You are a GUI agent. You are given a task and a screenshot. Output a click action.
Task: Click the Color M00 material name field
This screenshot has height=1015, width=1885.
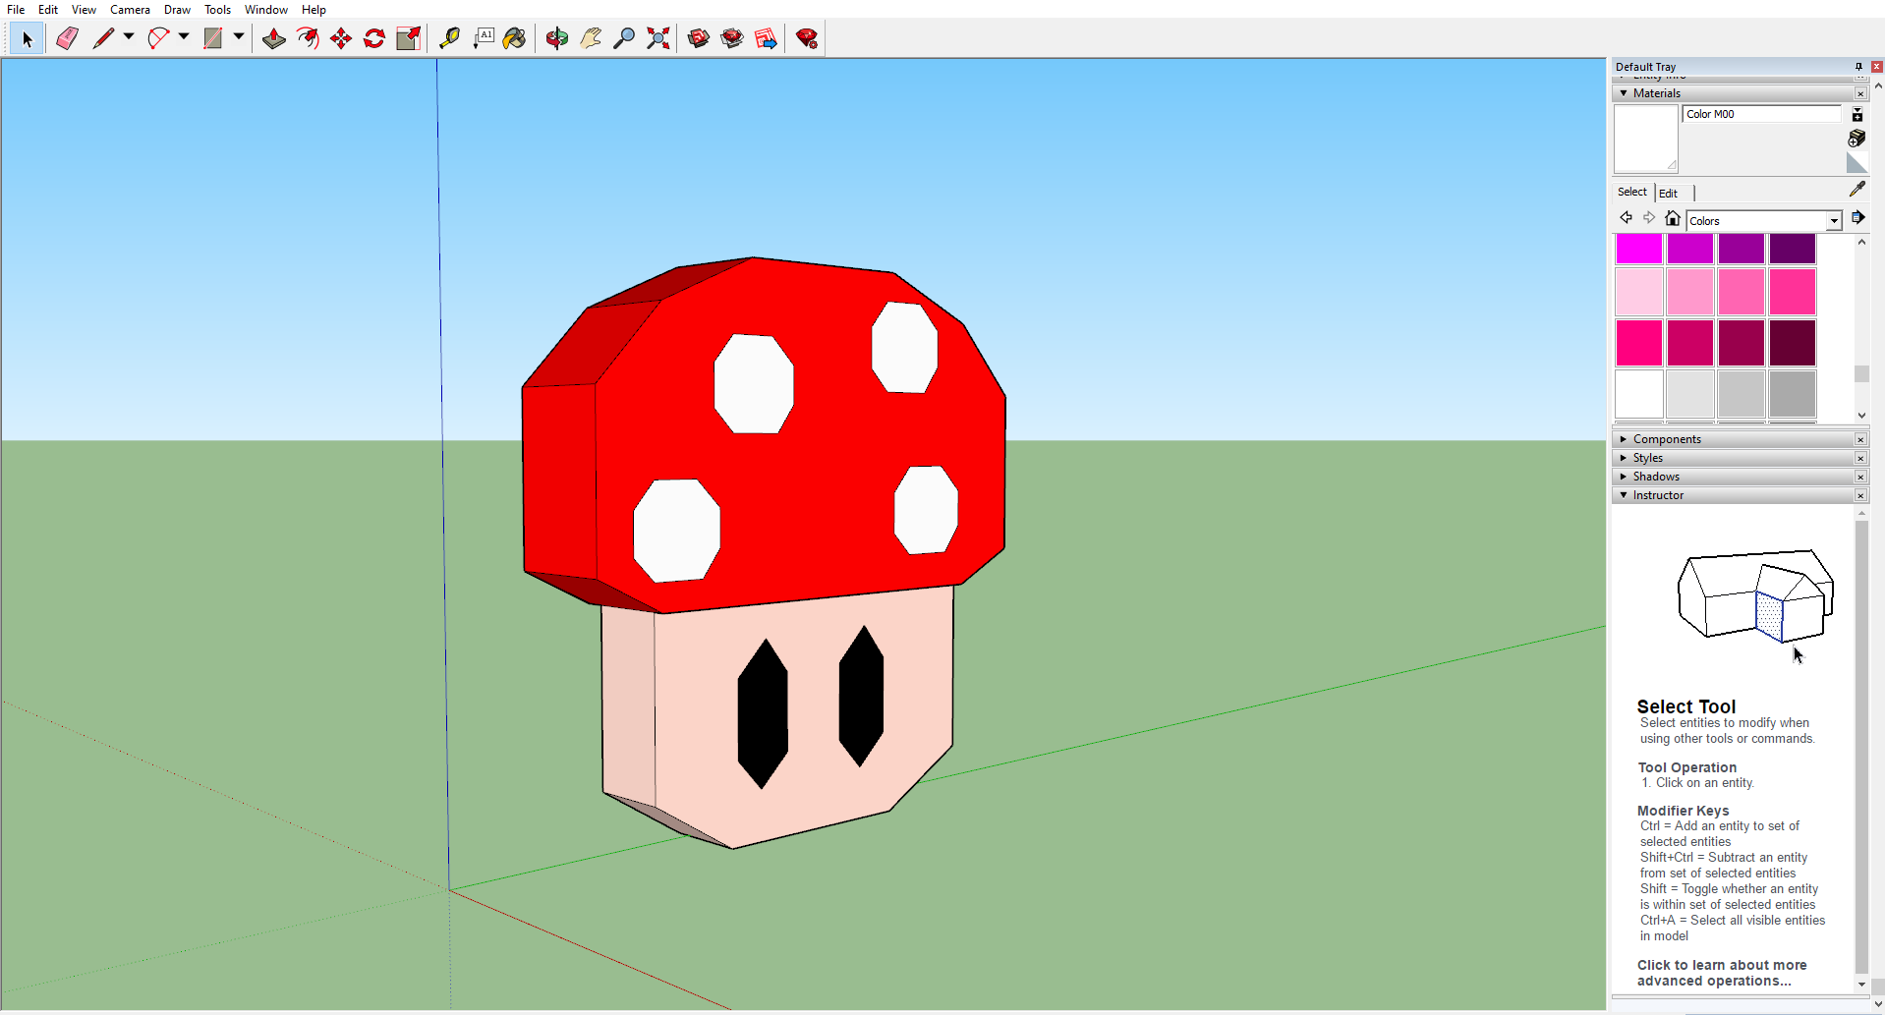1761,114
